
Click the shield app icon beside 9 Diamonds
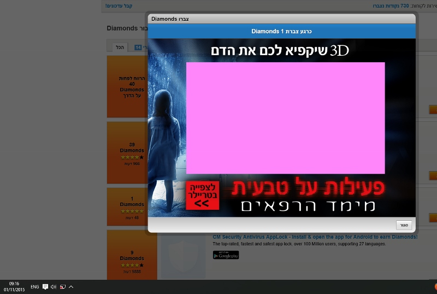[x=181, y=255]
